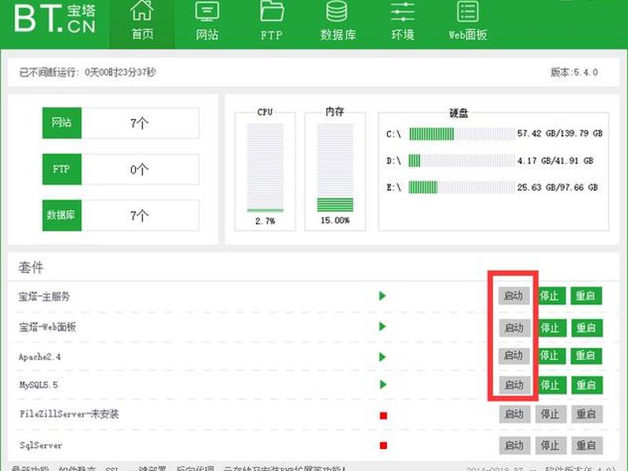Click 启动 for 宝塔-主服务
Screen dimensions: 628x471
(514, 296)
